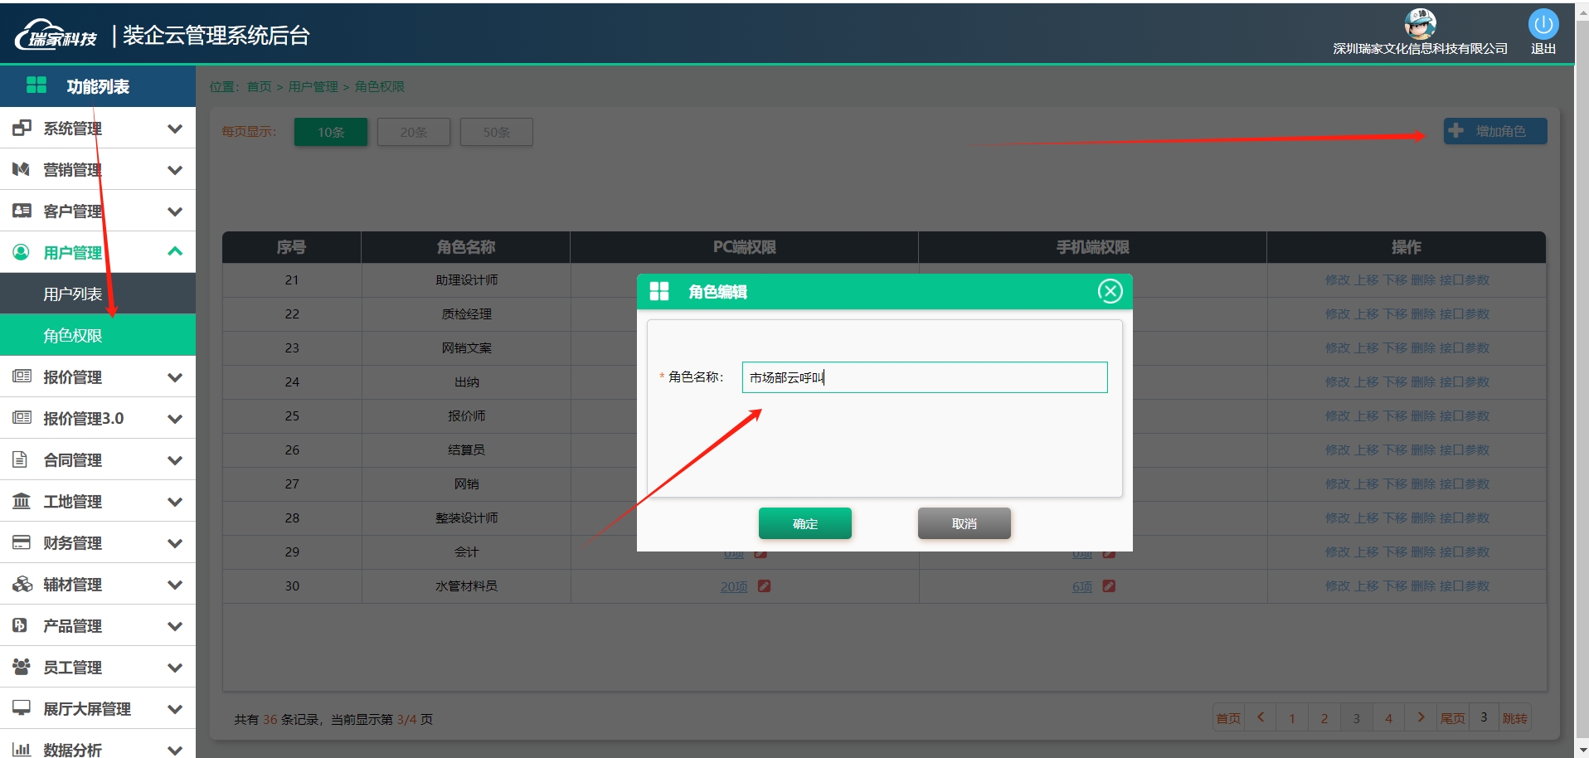The height and width of the screenshot is (758, 1589).
Task: Click the 角色名称 text input field
Action: pos(924,377)
